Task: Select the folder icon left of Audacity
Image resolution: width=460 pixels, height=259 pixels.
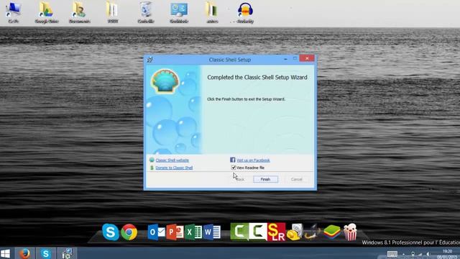Action: coord(212,13)
